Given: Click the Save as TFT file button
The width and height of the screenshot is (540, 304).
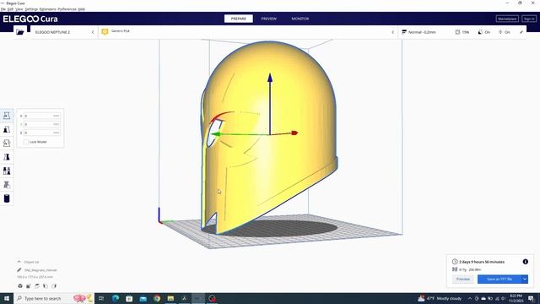Looking at the screenshot, I should coord(499,280).
